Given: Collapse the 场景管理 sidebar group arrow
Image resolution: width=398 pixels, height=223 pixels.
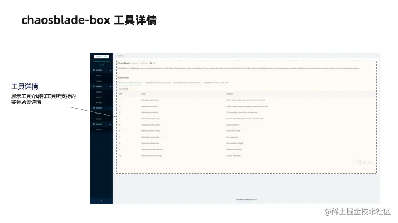Looking at the screenshot, I should click(x=110, y=108).
